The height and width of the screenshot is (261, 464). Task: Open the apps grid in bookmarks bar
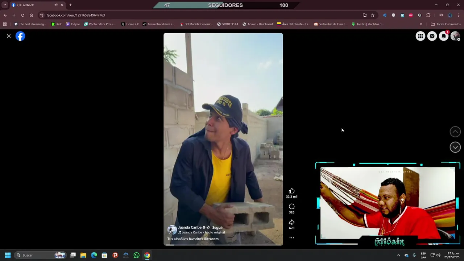pos(5,24)
